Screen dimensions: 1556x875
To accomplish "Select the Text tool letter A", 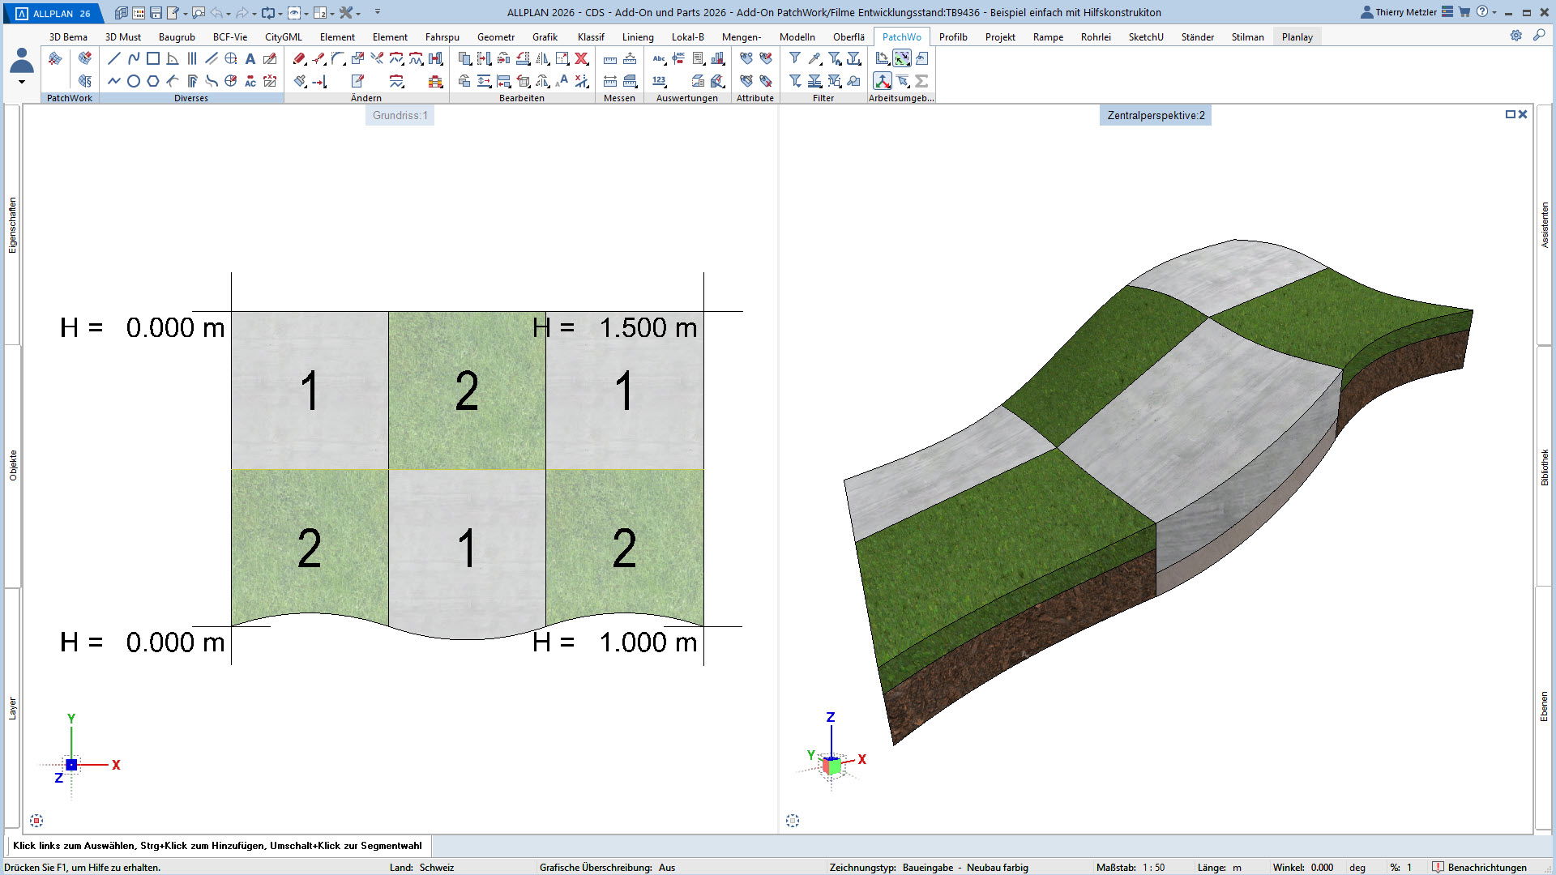I will [x=250, y=58].
